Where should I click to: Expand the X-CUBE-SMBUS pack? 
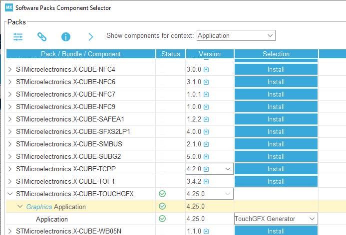pyautogui.click(x=9, y=144)
